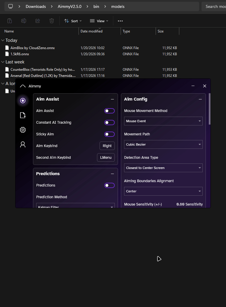Image resolution: width=226 pixels, height=307 pixels.
Task: Click the Rename icon in Explorer's toolbar
Action: click(x=23, y=21)
